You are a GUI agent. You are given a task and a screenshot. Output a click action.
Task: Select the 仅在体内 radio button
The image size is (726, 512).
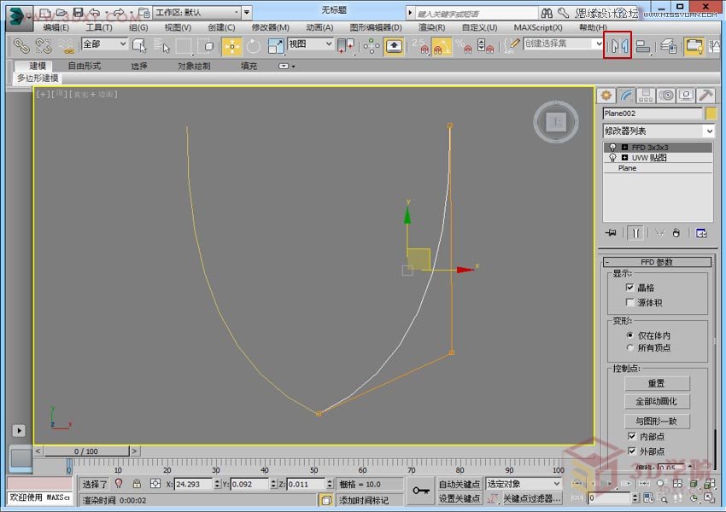pyautogui.click(x=629, y=335)
